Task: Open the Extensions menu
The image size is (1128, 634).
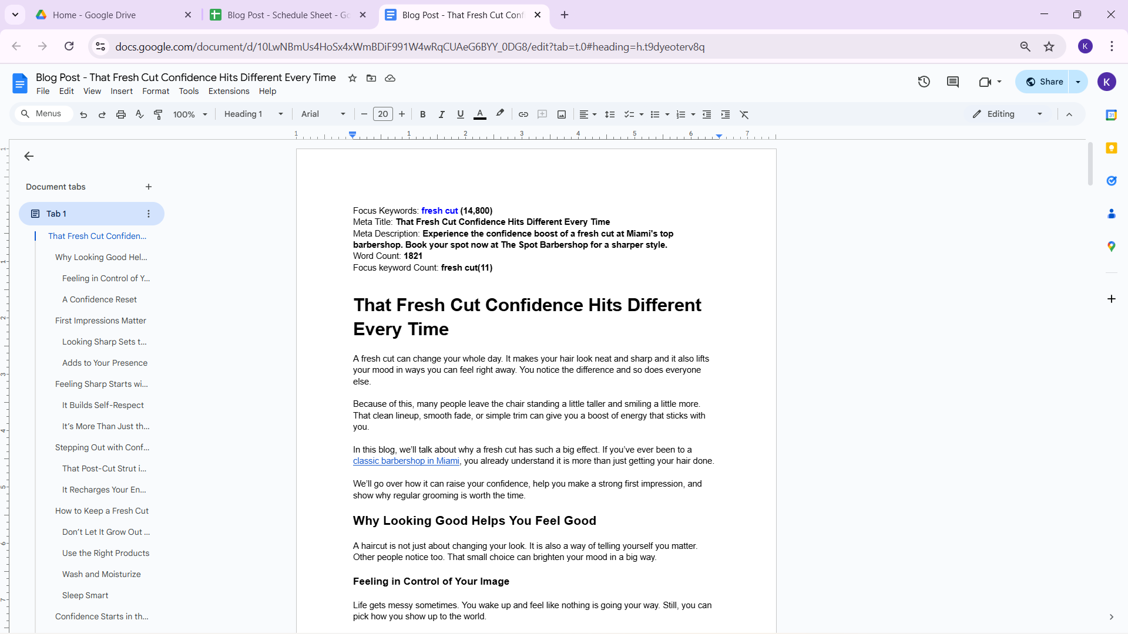Action: 229,91
